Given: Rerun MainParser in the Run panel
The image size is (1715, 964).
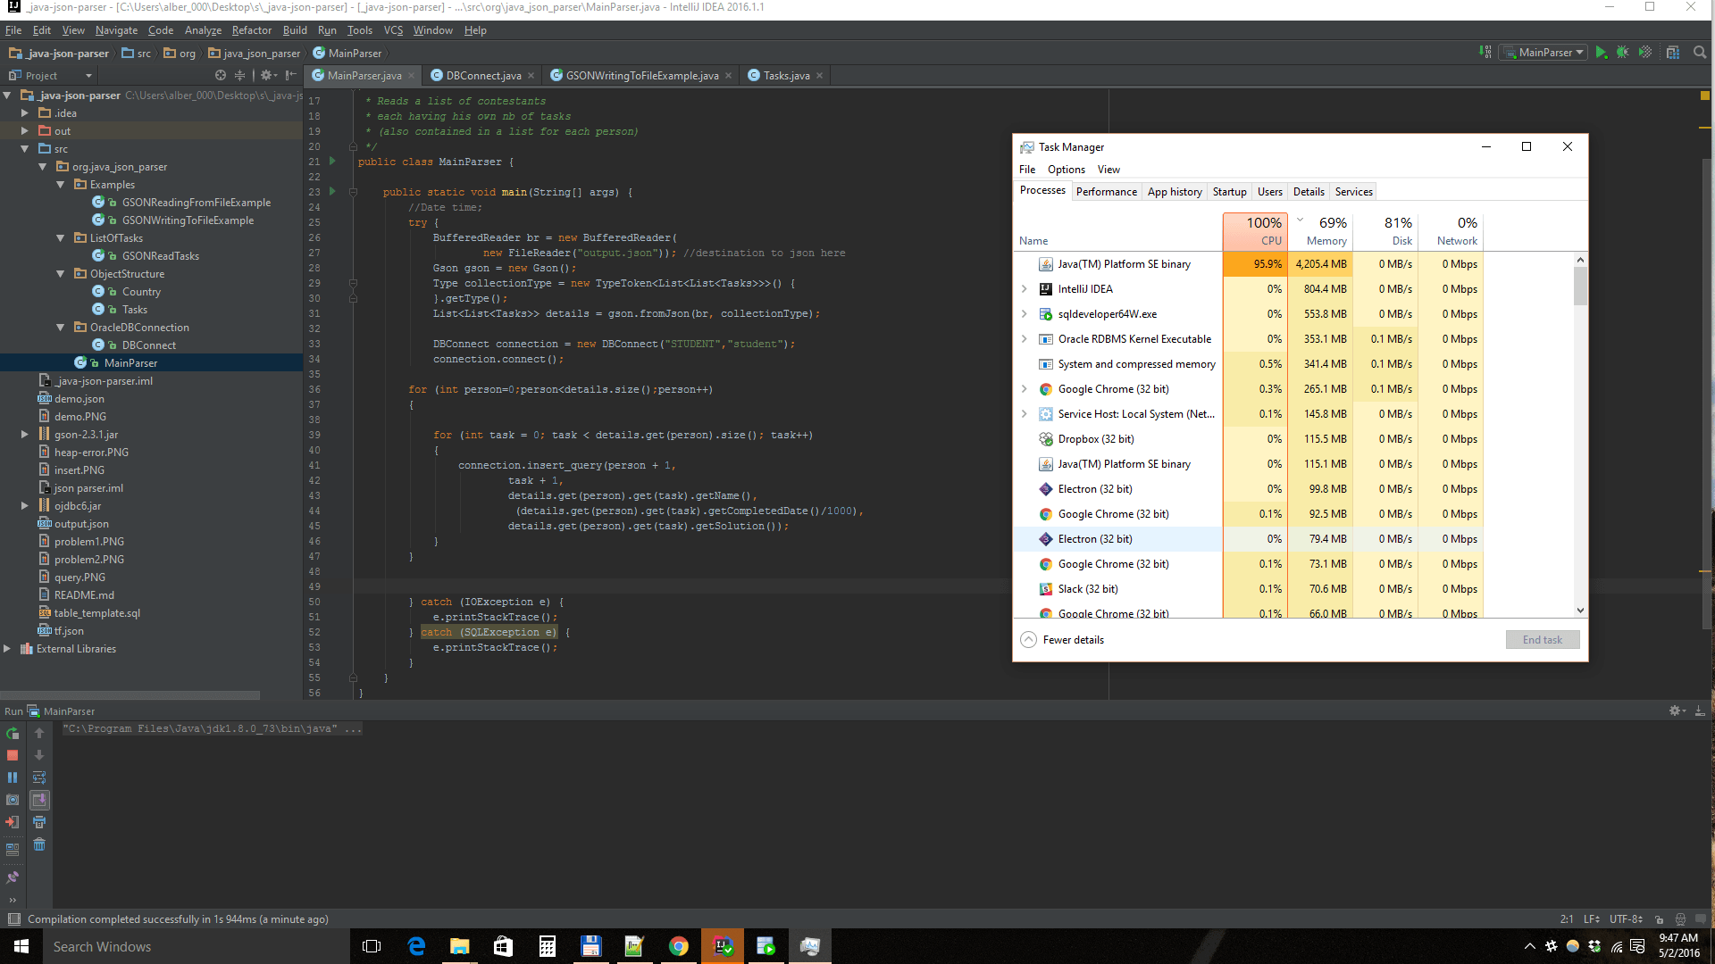Looking at the screenshot, I should click(x=13, y=734).
